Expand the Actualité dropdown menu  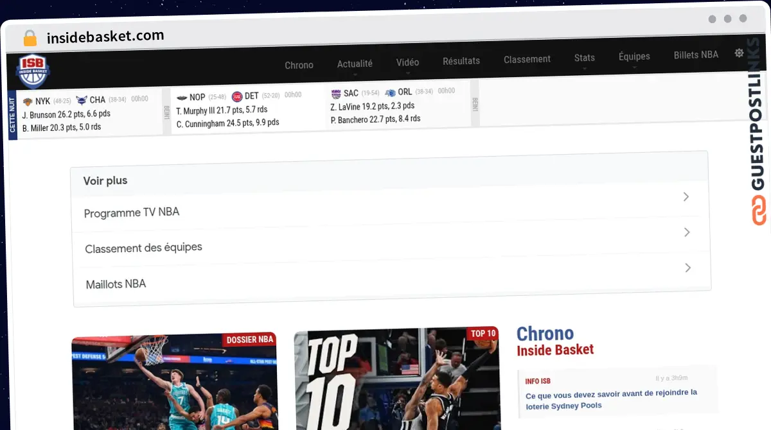coord(355,63)
